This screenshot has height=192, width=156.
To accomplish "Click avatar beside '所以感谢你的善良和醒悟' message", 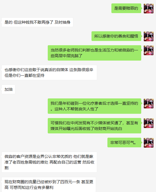I will click(149, 36).
